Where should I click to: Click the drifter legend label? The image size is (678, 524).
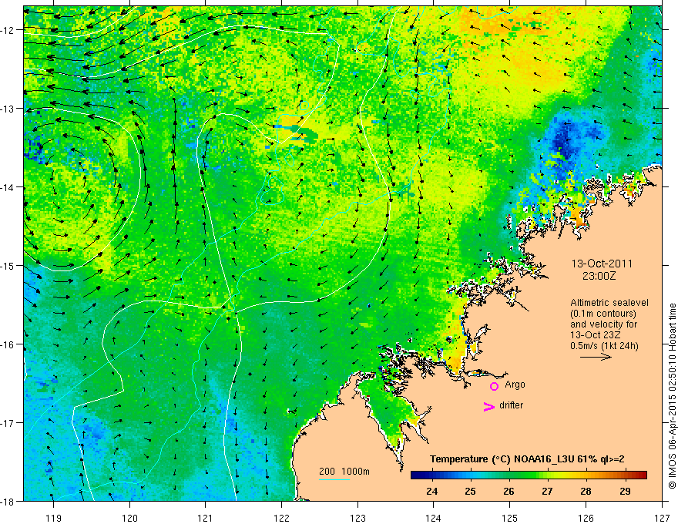click(x=511, y=405)
